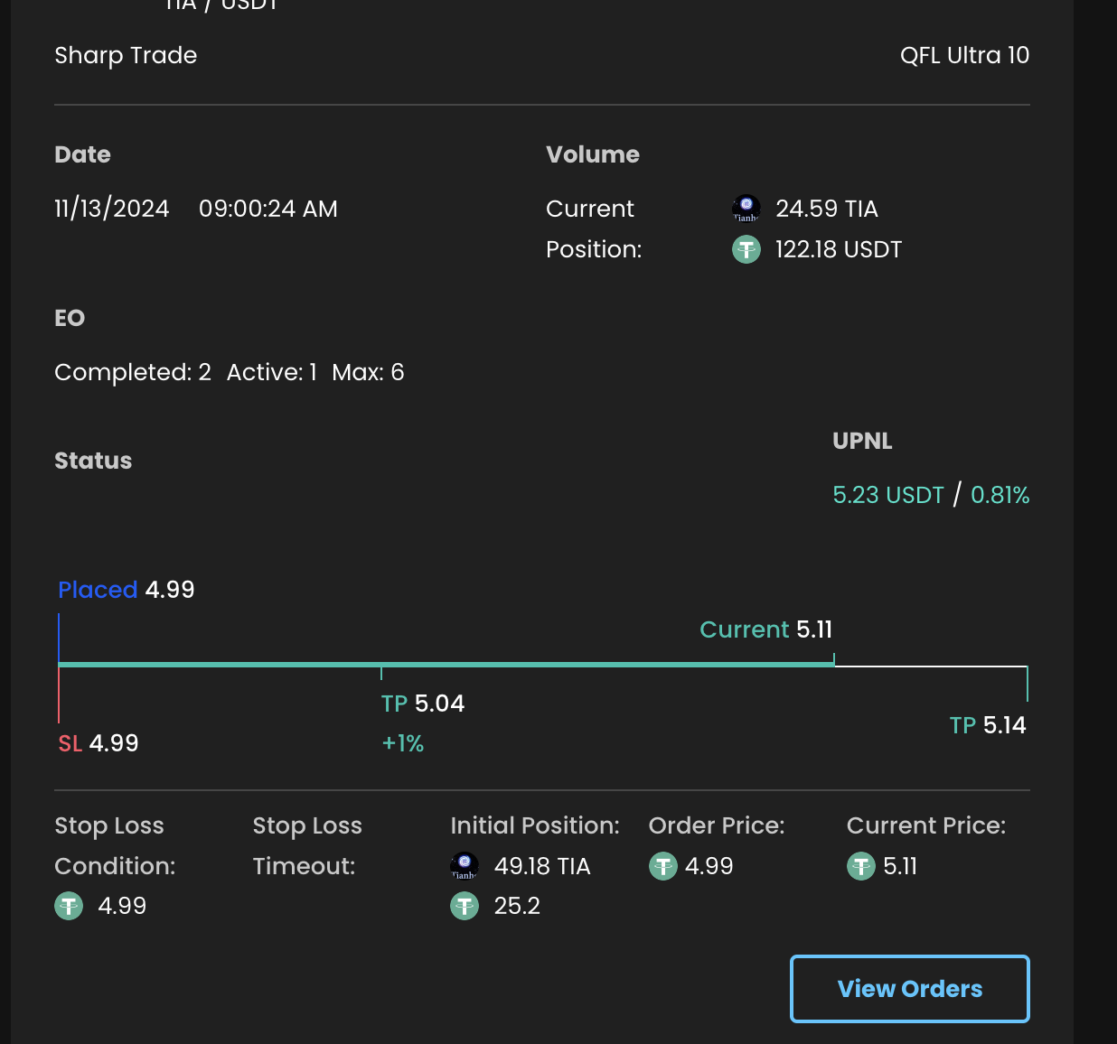Screen dimensions: 1117x1044
Task: Click the USDT icon next to Current Price 5.11
Action: coord(861,866)
